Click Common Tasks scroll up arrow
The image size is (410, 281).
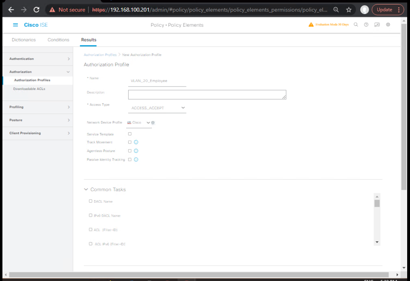377,196
